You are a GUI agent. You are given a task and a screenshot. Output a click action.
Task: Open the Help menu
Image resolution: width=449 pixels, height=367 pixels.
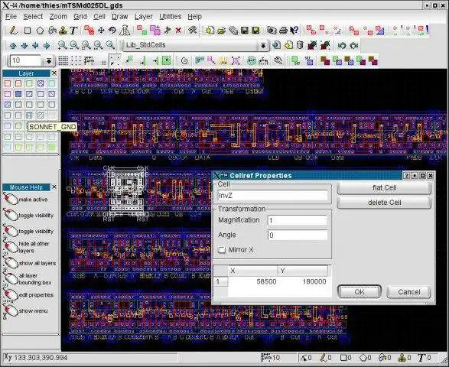[x=195, y=17]
